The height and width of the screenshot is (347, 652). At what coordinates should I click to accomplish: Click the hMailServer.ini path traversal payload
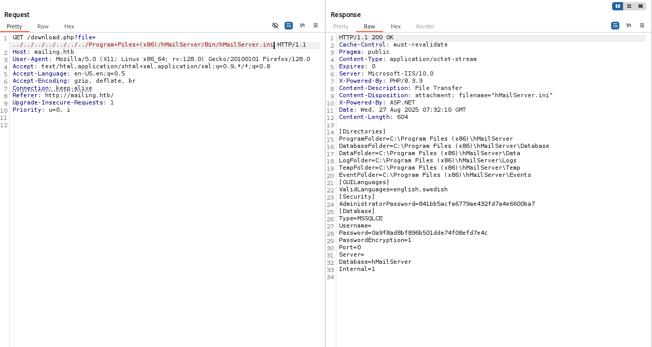pyautogui.click(x=143, y=44)
